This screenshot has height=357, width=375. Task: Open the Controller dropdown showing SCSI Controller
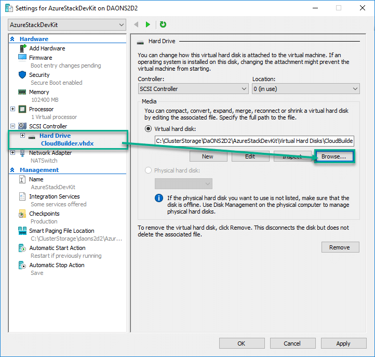[x=193, y=89]
